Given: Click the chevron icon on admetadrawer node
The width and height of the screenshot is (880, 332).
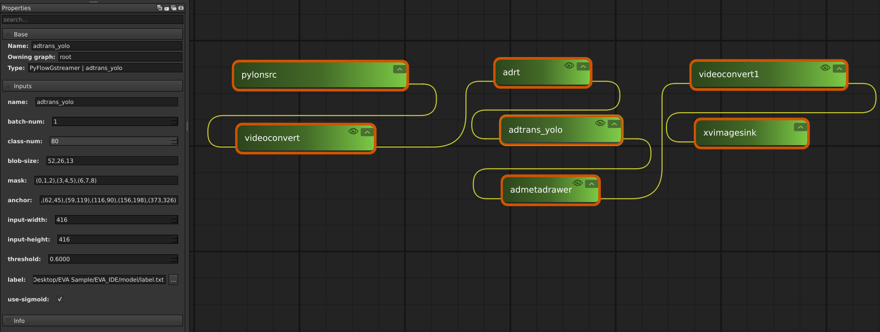Looking at the screenshot, I should (x=591, y=184).
